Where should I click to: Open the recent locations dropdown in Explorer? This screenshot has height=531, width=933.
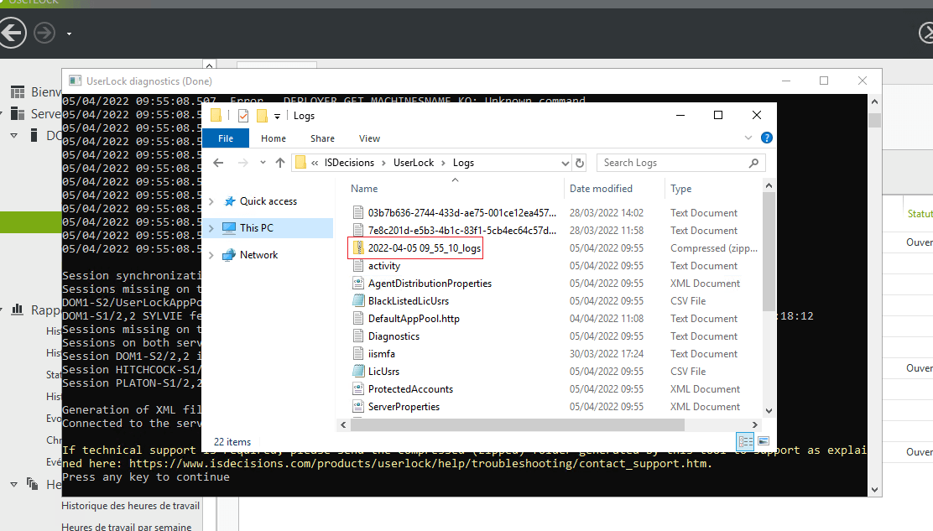tap(263, 163)
